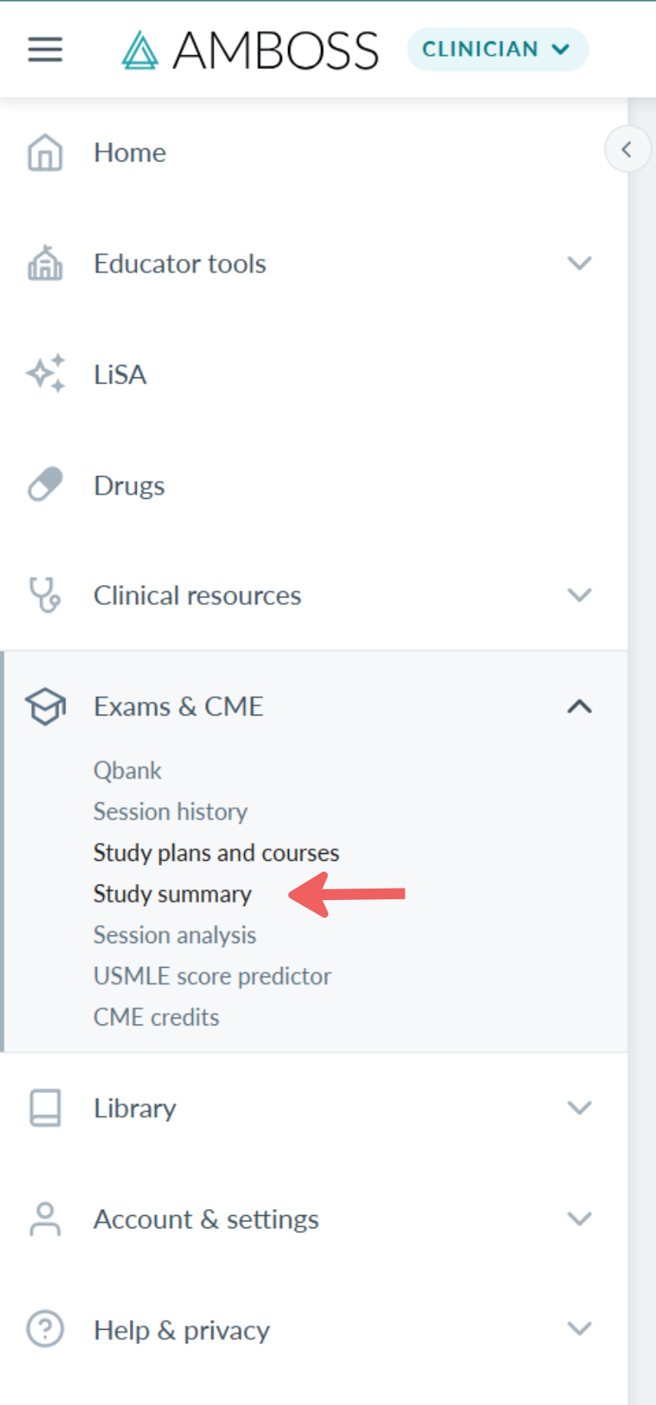Click the AMBOSS triangle logo
This screenshot has height=1405, width=656.
coord(140,50)
